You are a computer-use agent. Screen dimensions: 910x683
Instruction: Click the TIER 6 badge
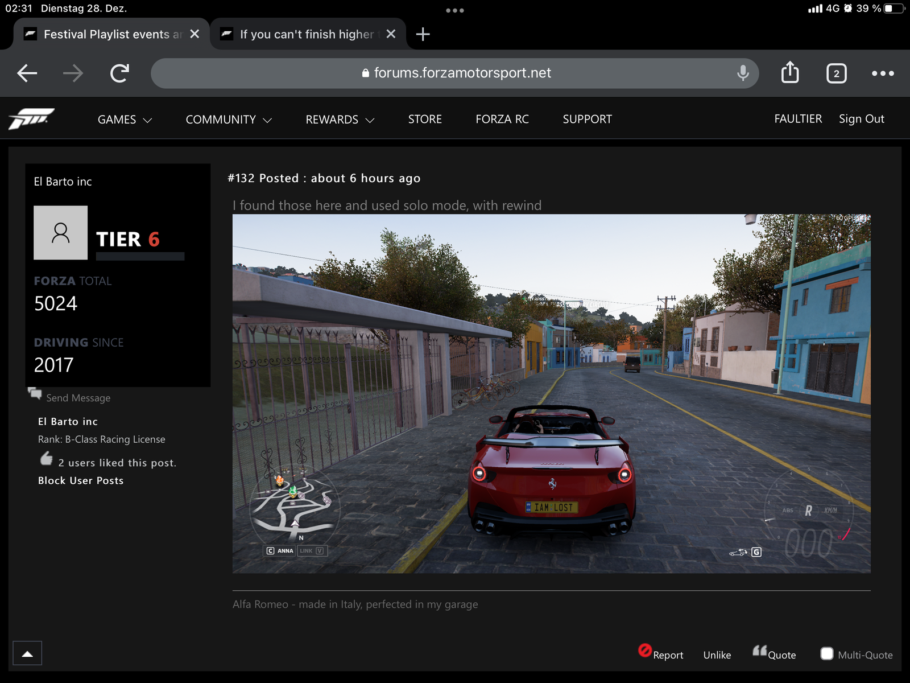click(x=128, y=239)
